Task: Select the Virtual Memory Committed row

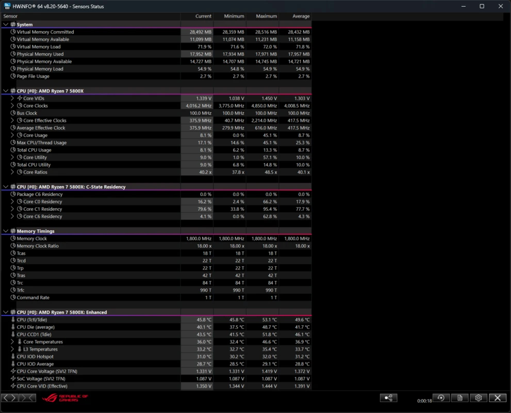Action: (x=45, y=32)
